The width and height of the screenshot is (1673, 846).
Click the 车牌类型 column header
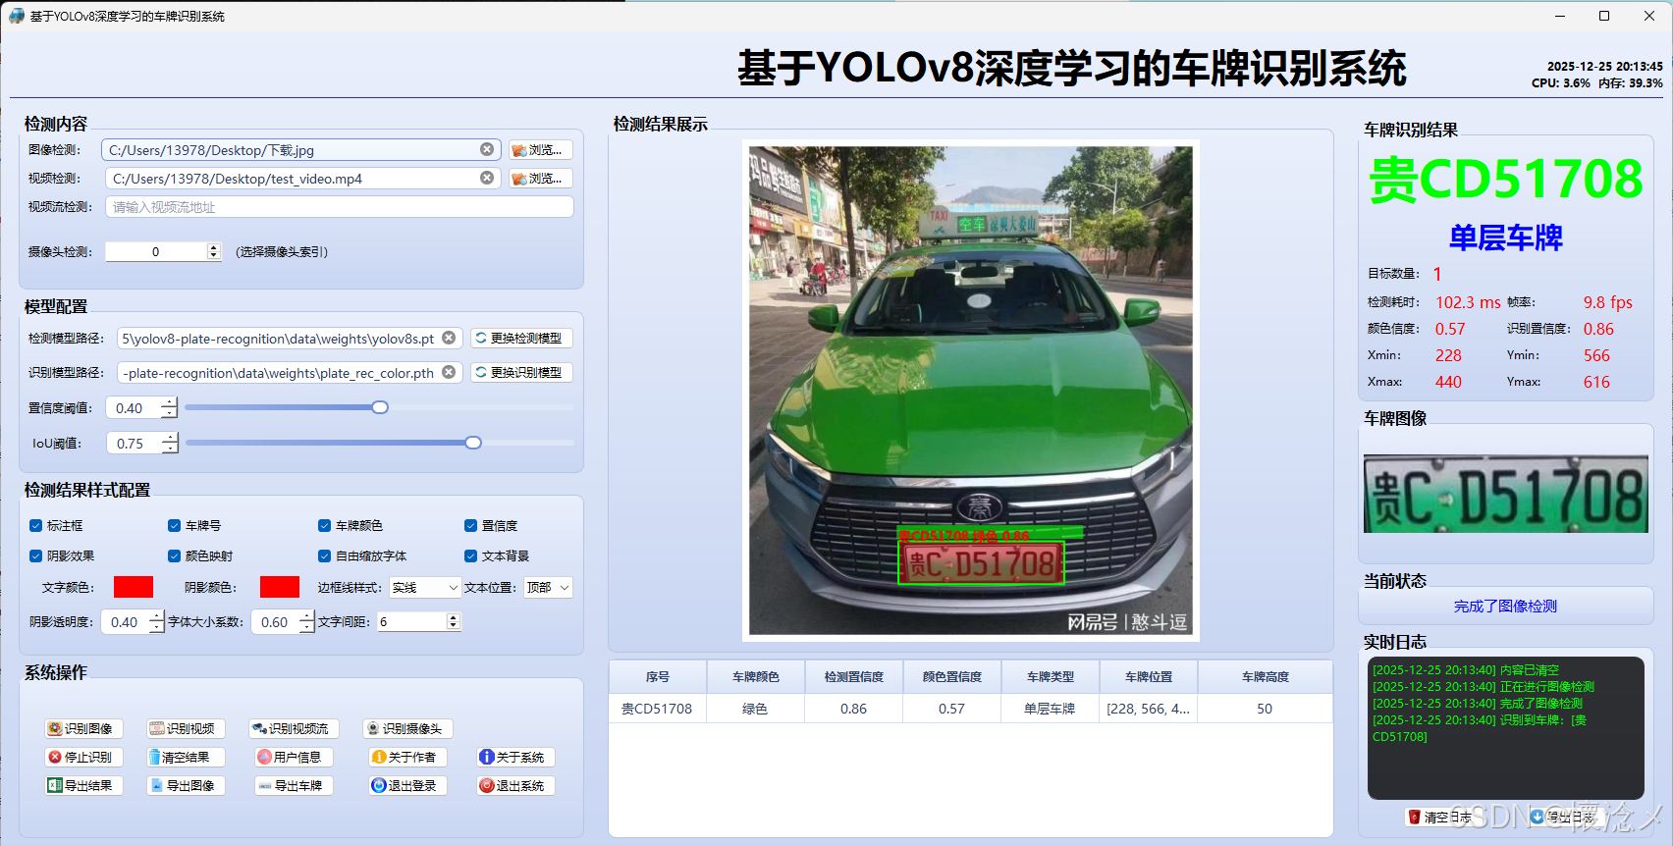[x=1051, y=677]
